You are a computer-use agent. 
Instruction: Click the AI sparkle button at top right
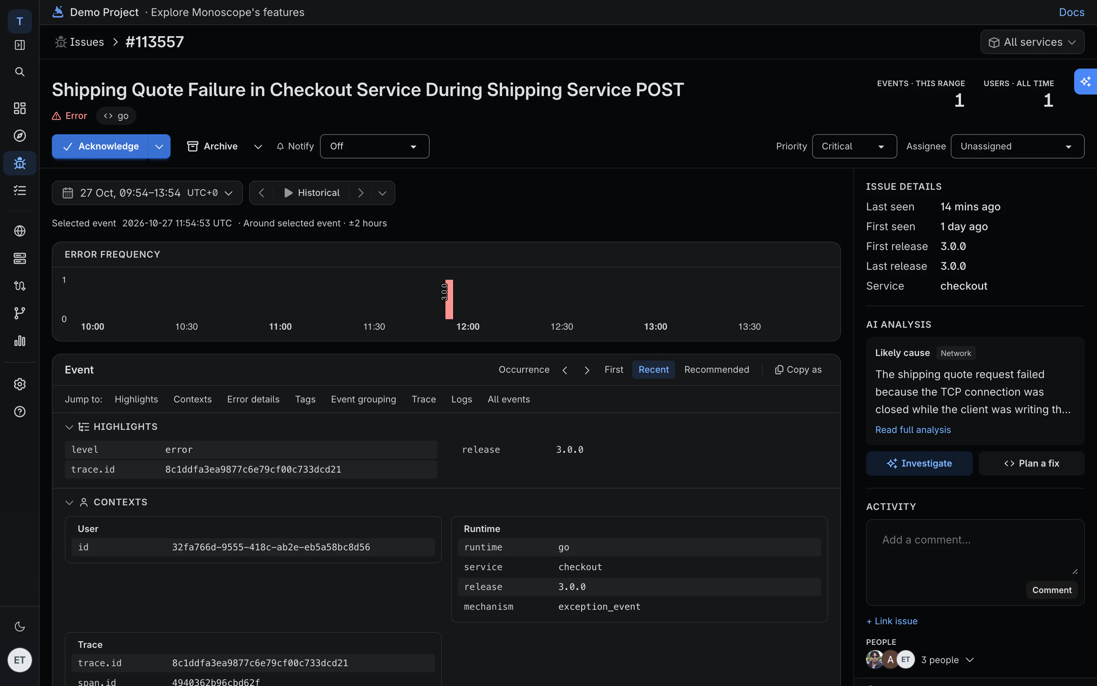[1085, 82]
